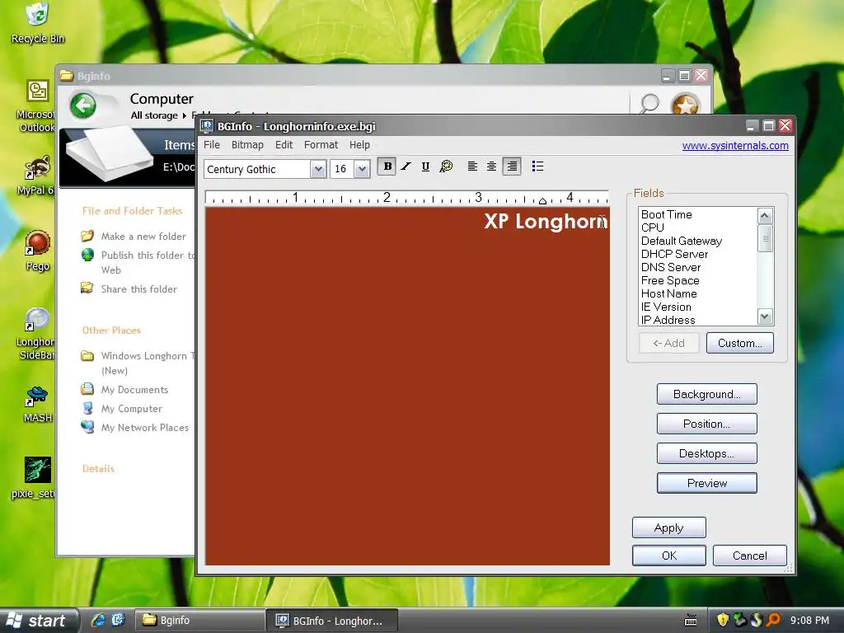
Task: Open the Help menu in BGInfo
Action: click(359, 145)
